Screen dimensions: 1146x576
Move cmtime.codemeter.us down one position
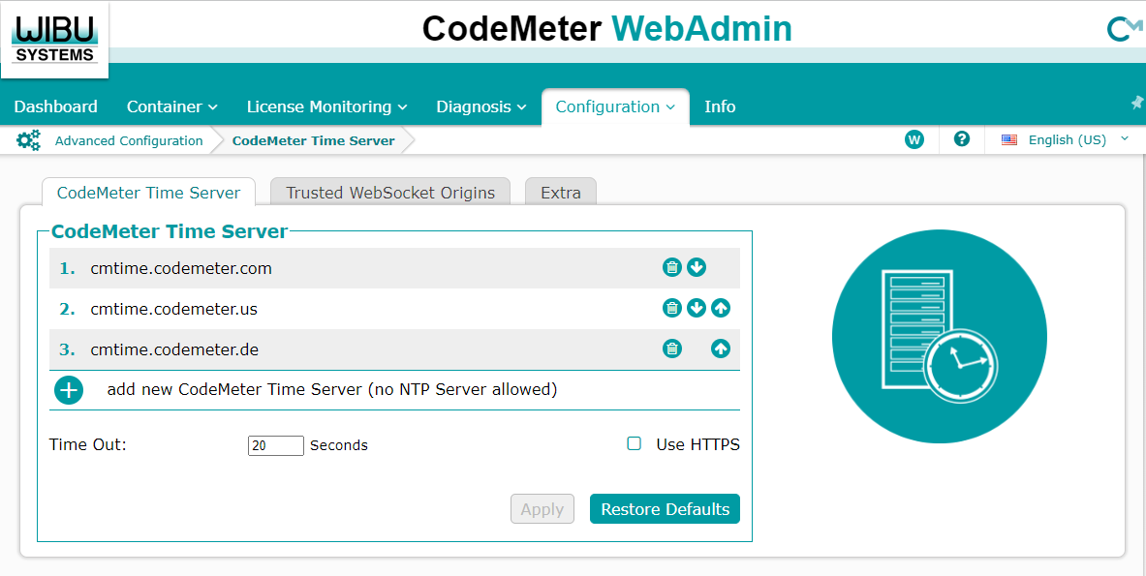point(697,309)
